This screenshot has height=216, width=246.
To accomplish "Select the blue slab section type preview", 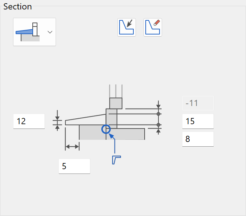I will (x=28, y=32).
